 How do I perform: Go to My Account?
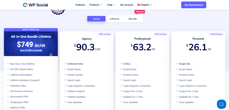tap(127, 5)
